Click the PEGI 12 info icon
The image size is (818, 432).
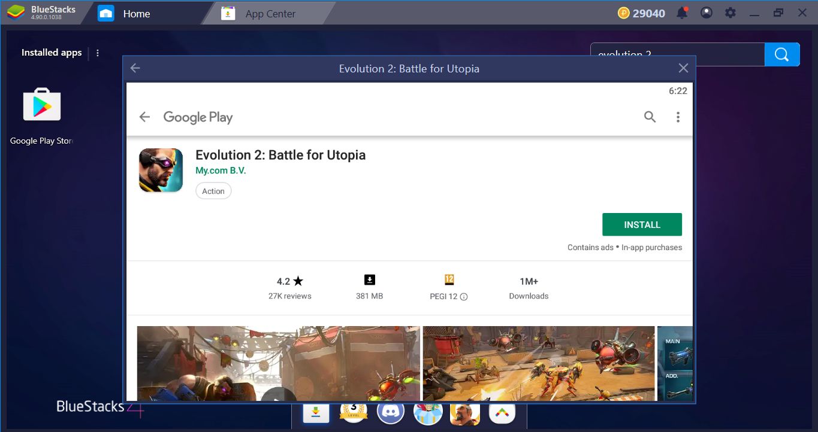point(464,297)
